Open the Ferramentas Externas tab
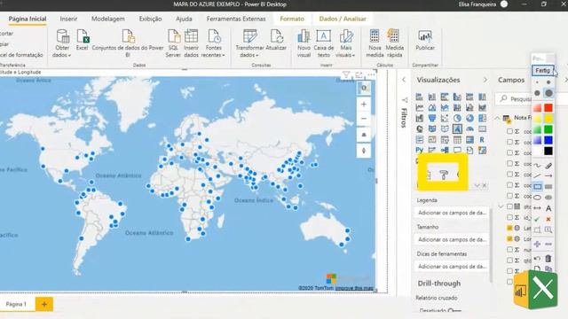 (236, 19)
